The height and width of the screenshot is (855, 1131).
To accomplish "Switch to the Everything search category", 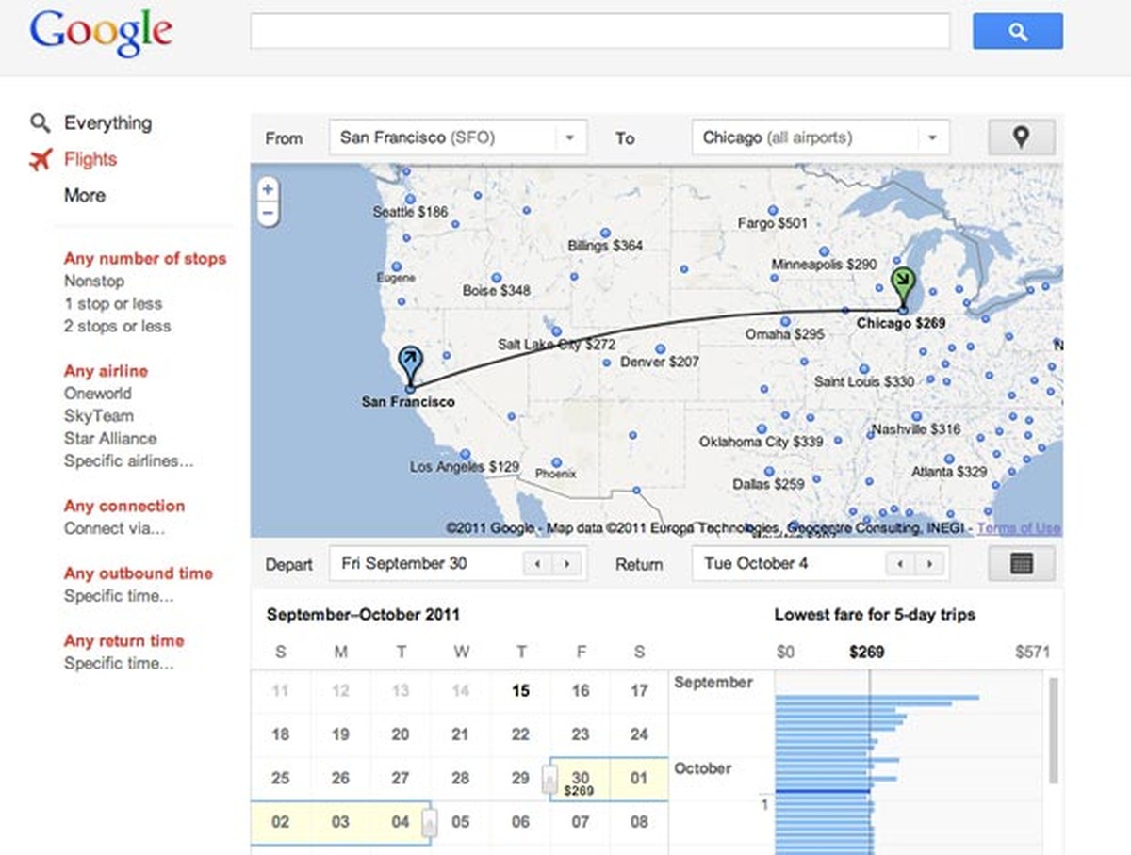I will tap(107, 122).
